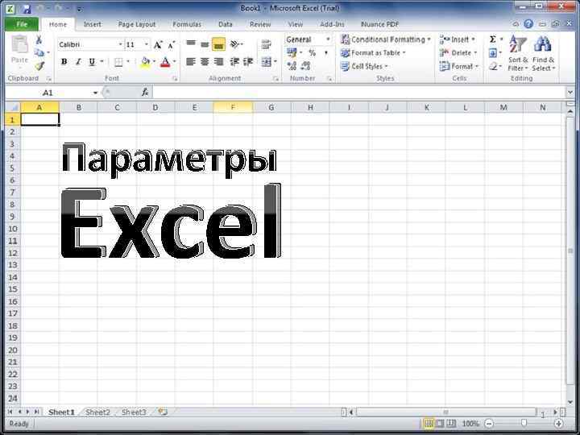Expand Conditional Formatting menu
Screen dimensions: 580x435
click(386, 39)
